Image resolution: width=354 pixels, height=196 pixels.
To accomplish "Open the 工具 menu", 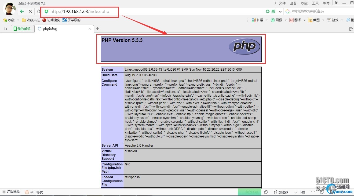I will pyautogui.click(x=315, y=3).
